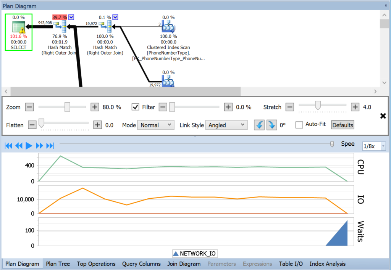Rotate diagram clockwise with the right arrow icon
Viewport: 391px width, 270px height.
click(272, 125)
